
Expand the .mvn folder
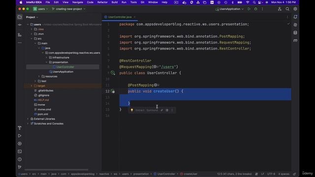pos(31,34)
